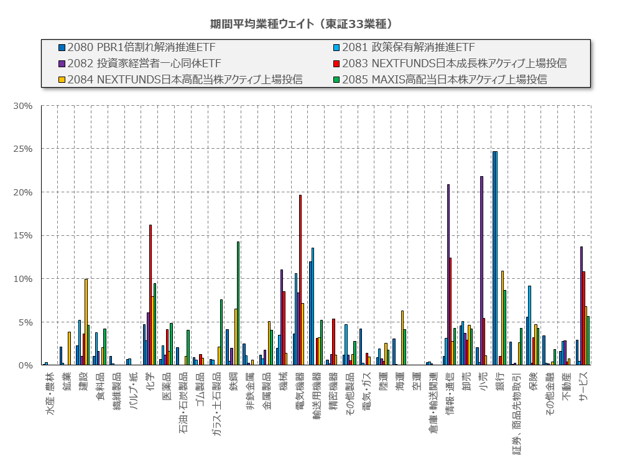625x468 pixels.
Task: Click the green 2085 legend swatch
Action: pyautogui.click(x=337, y=80)
